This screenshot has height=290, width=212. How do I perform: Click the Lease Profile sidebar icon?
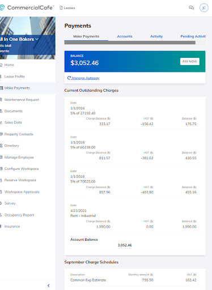[1, 76]
